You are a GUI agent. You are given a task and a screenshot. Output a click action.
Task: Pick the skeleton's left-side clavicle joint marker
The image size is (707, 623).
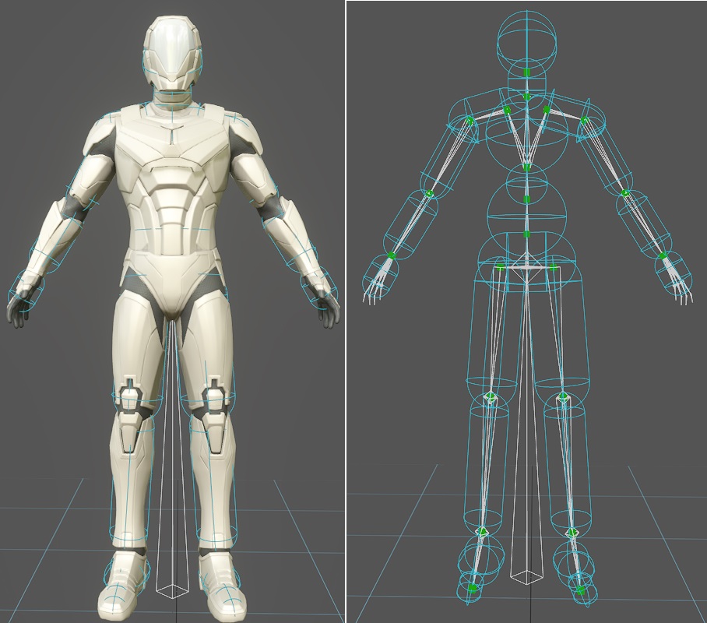pos(507,110)
